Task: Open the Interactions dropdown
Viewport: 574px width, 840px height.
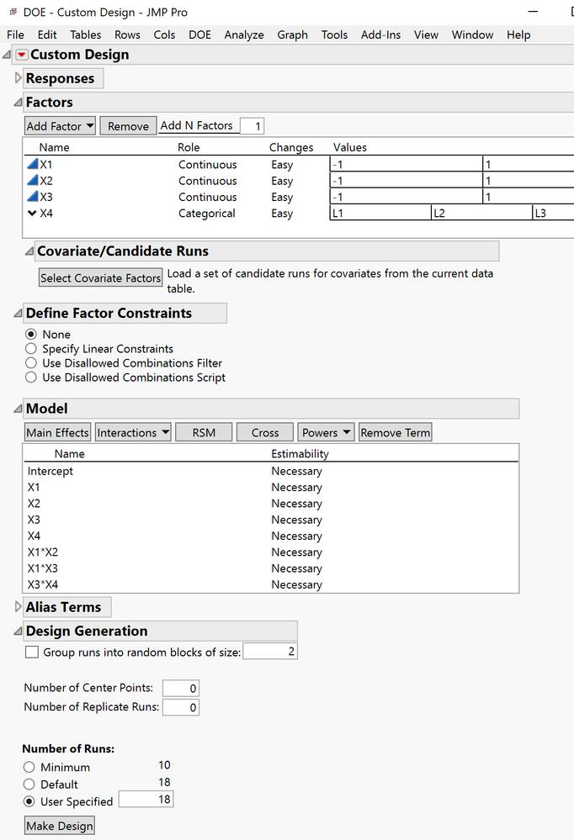Action: [132, 431]
